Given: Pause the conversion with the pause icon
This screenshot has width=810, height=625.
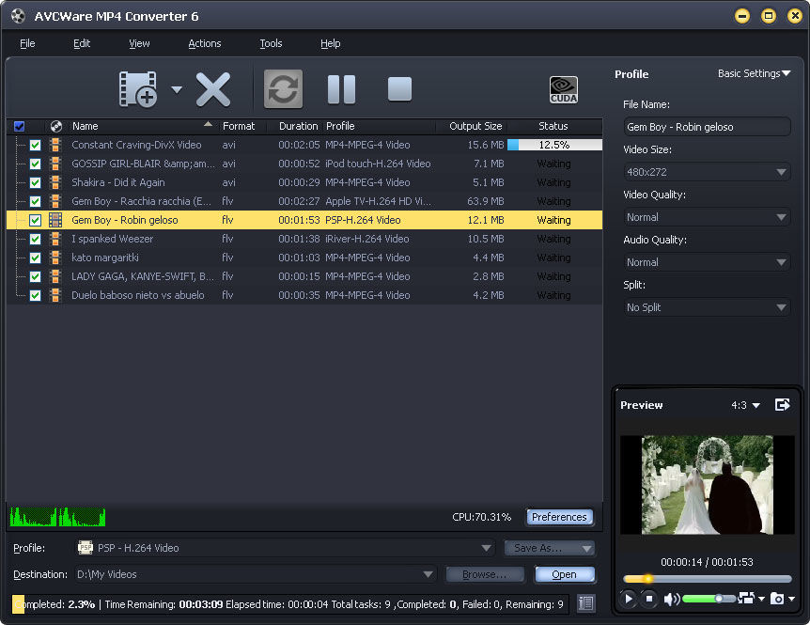Looking at the screenshot, I should pos(341,89).
